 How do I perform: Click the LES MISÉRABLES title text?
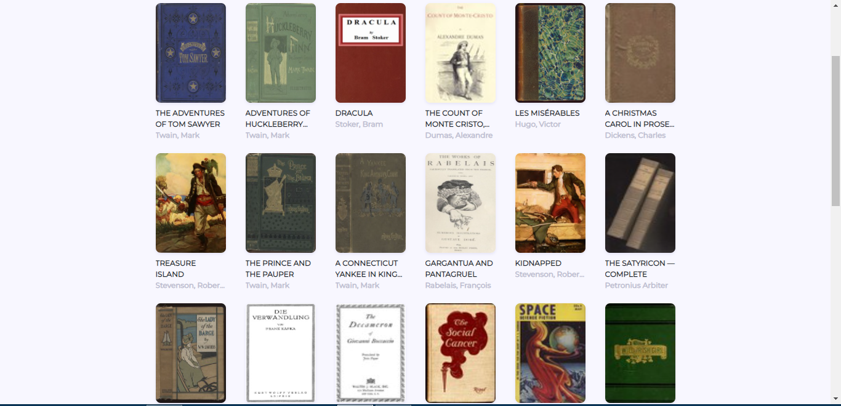[547, 113]
